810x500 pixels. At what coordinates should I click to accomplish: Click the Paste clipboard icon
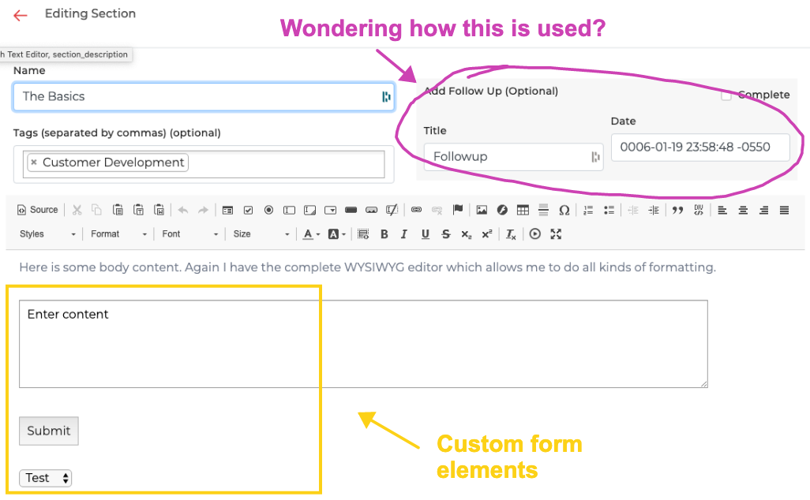[118, 210]
